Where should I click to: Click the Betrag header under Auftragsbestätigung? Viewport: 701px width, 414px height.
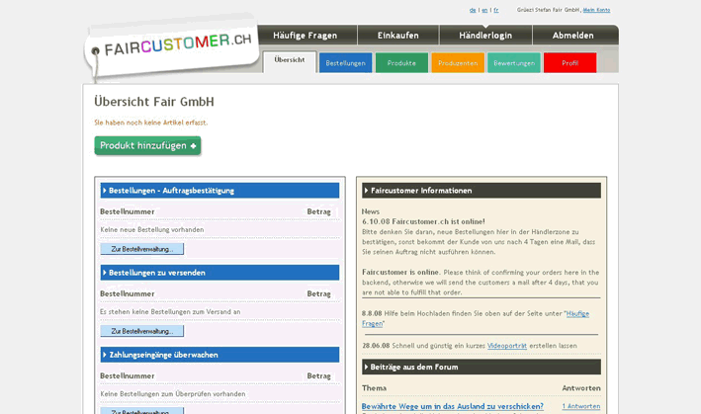pyautogui.click(x=318, y=211)
